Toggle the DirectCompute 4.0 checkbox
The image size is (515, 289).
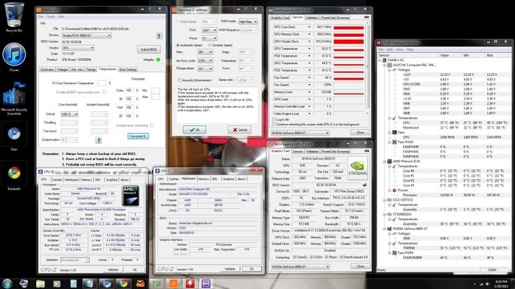[342, 258]
